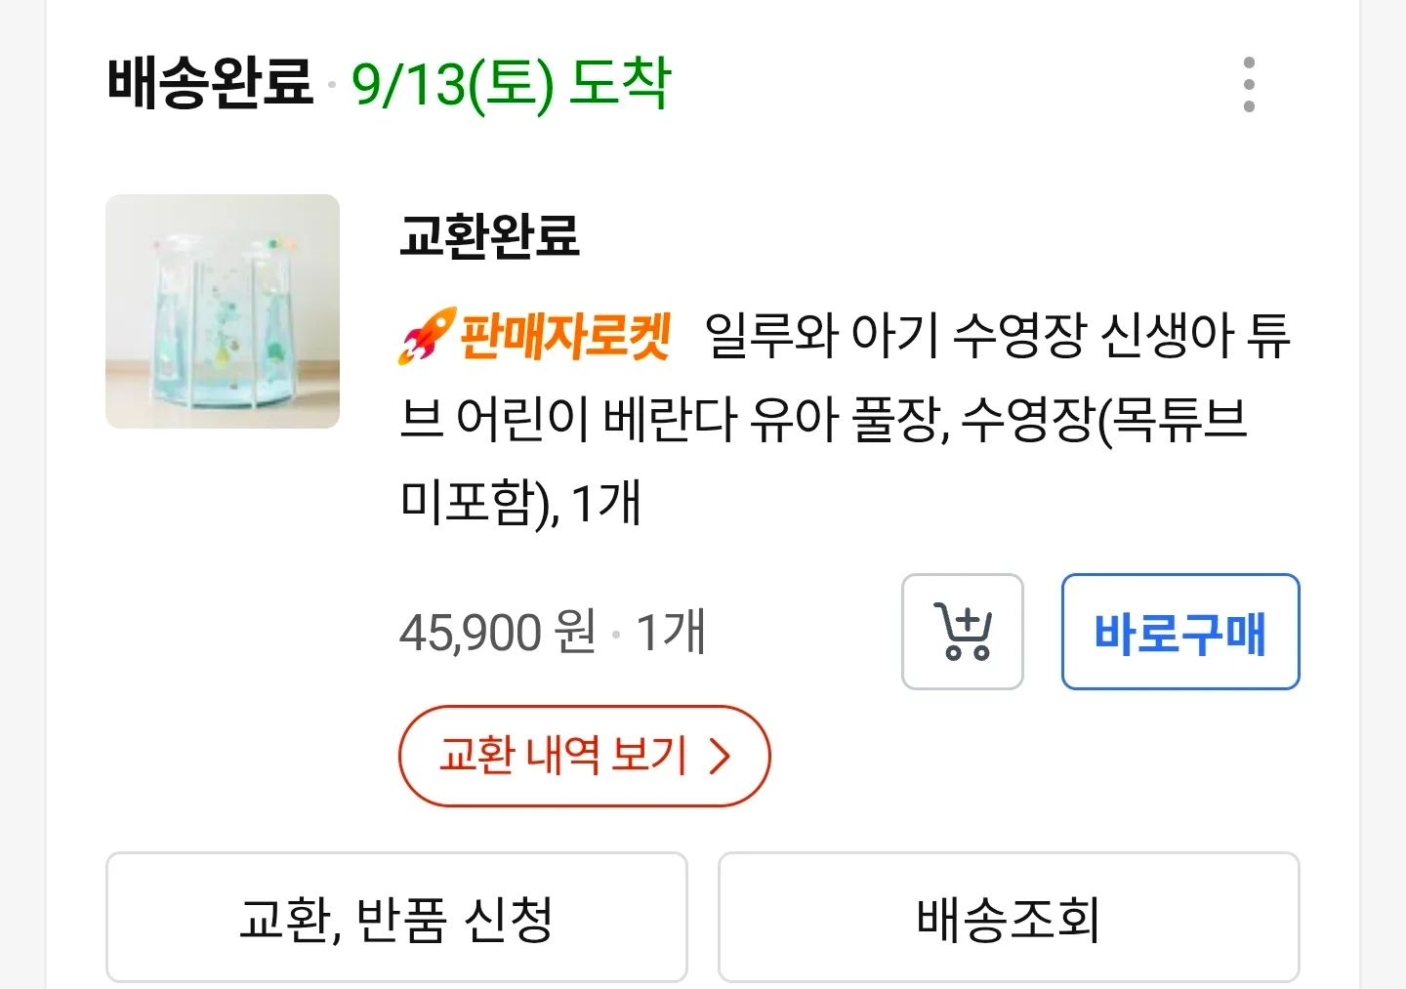This screenshot has height=989, width=1406.
Task: Open the three-dot more options menu
Action: pyautogui.click(x=1249, y=84)
